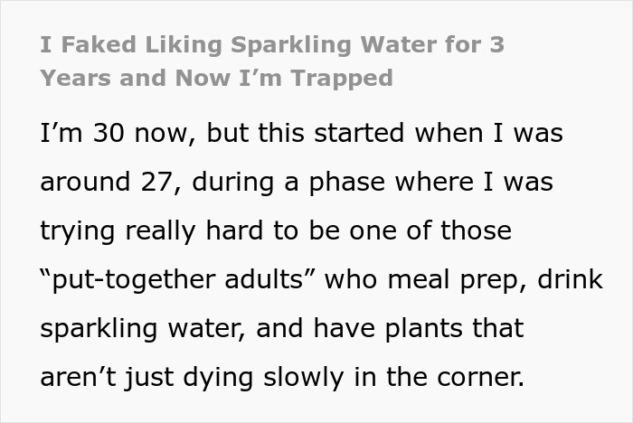Click the word "phase" in the second line
Image resolution: width=633 pixels, height=423 pixels.
[x=343, y=183]
